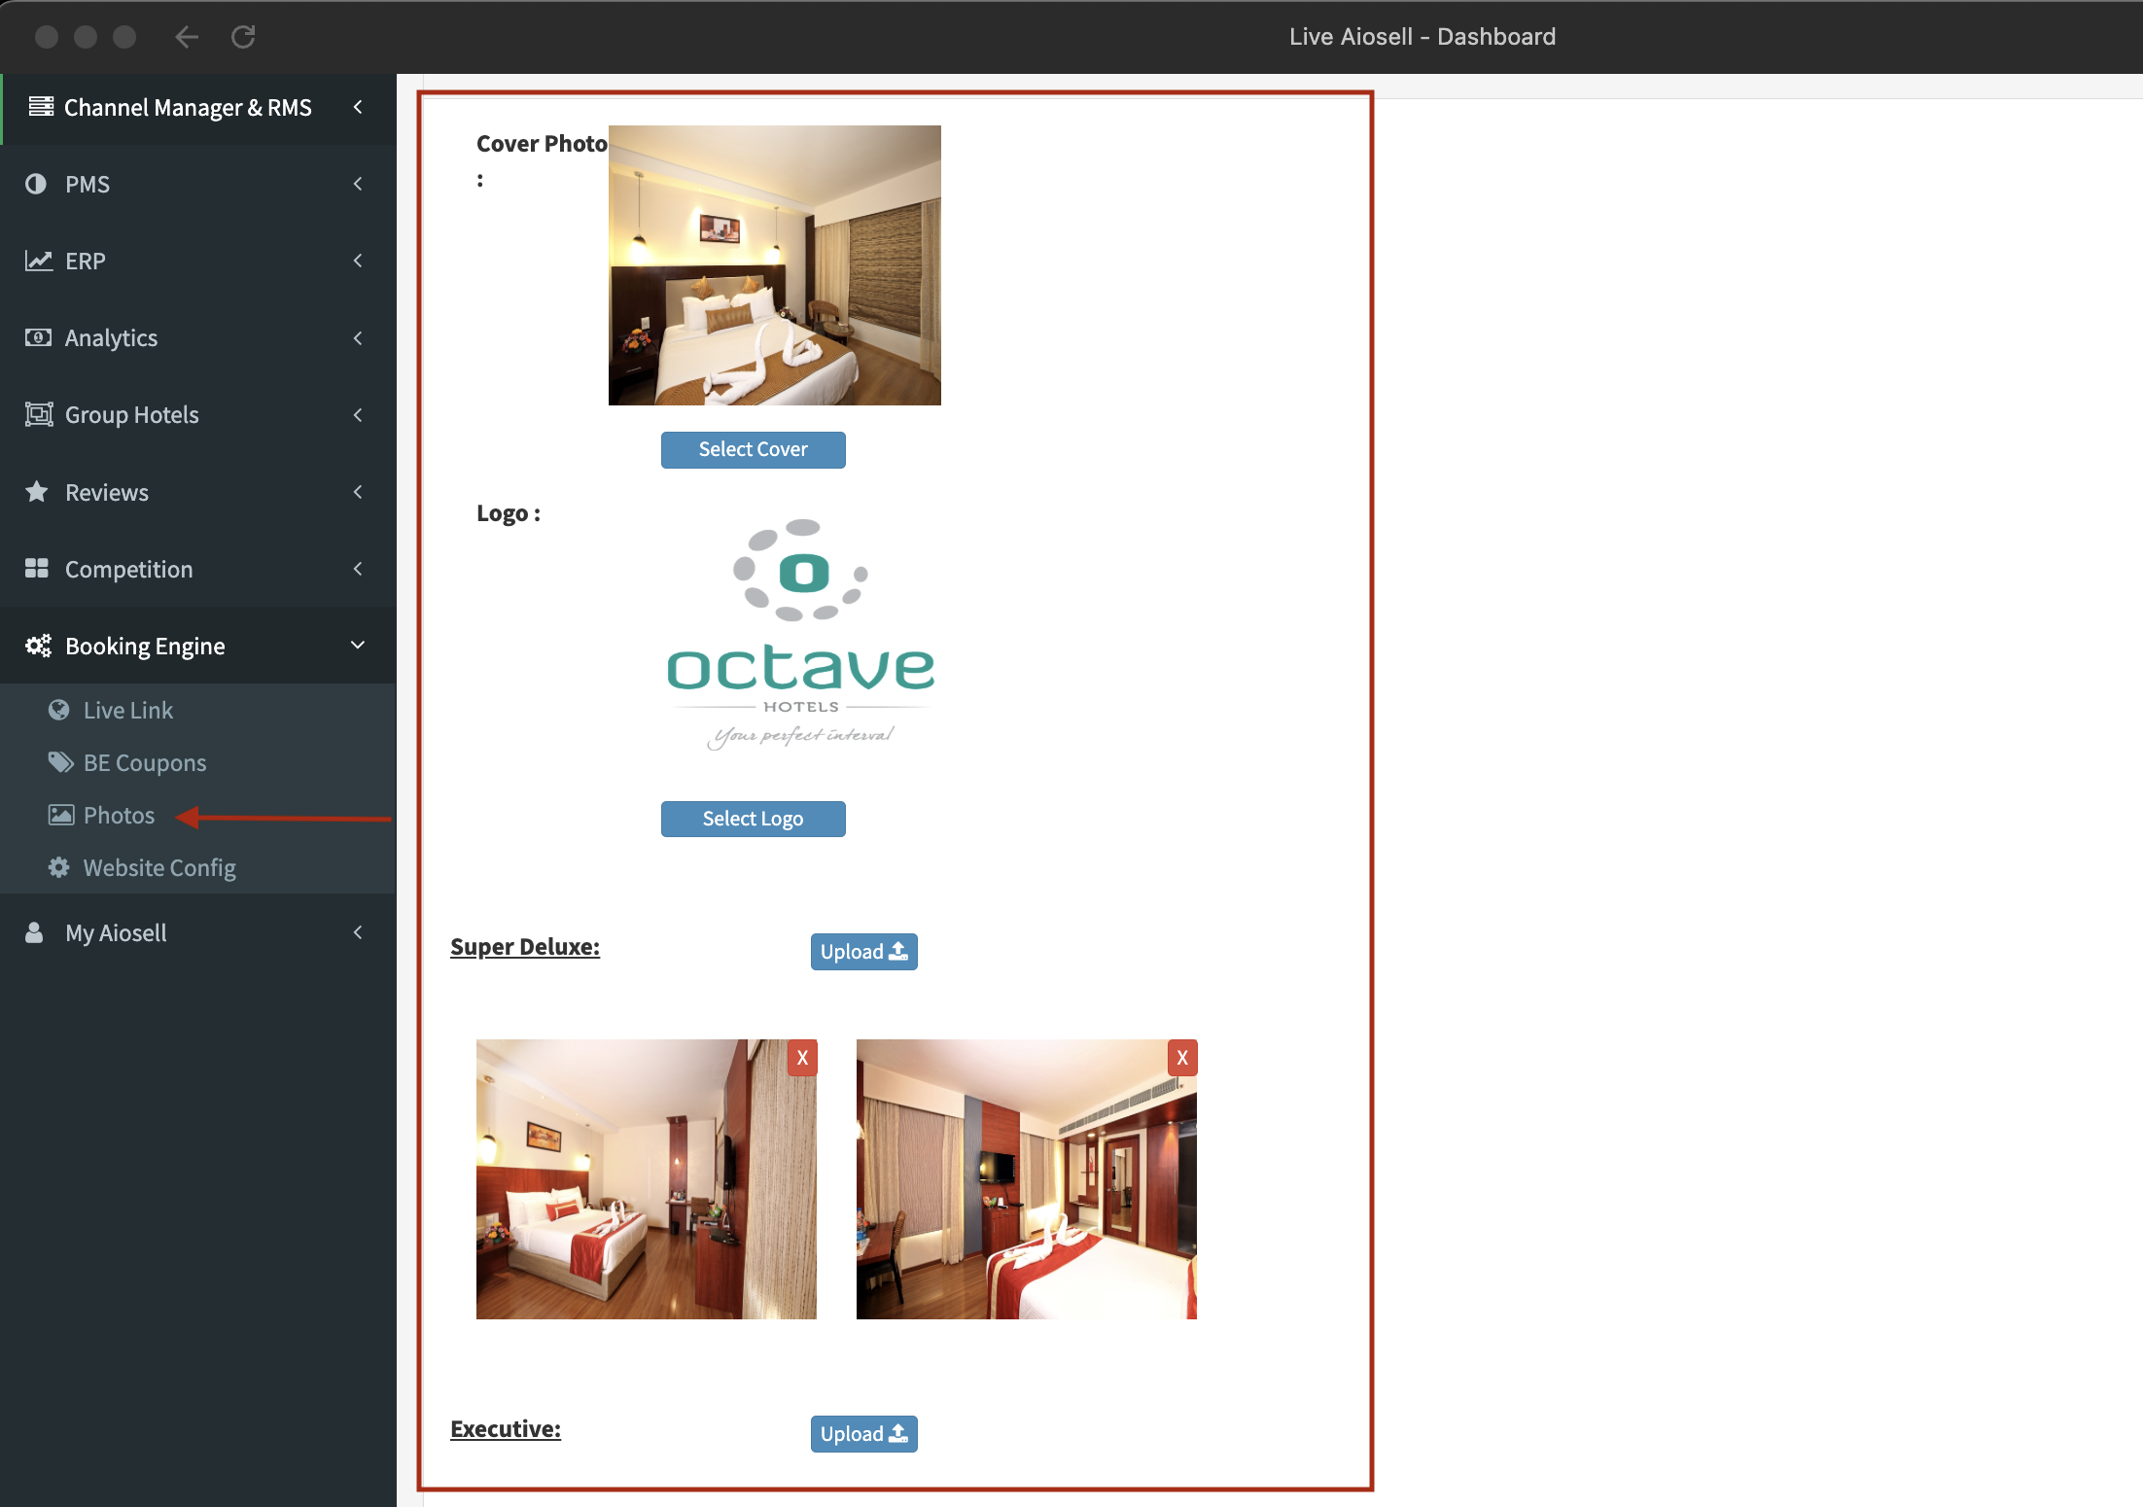Expand the Analytics menu chevron
The height and width of the screenshot is (1507, 2143).
pyautogui.click(x=358, y=337)
